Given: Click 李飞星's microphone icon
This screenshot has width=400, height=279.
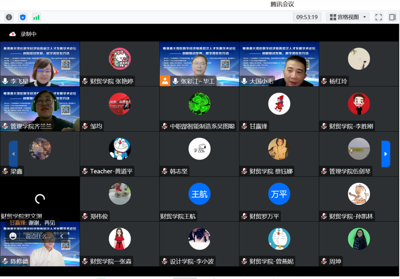Looking at the screenshot, I should (x=5, y=81).
